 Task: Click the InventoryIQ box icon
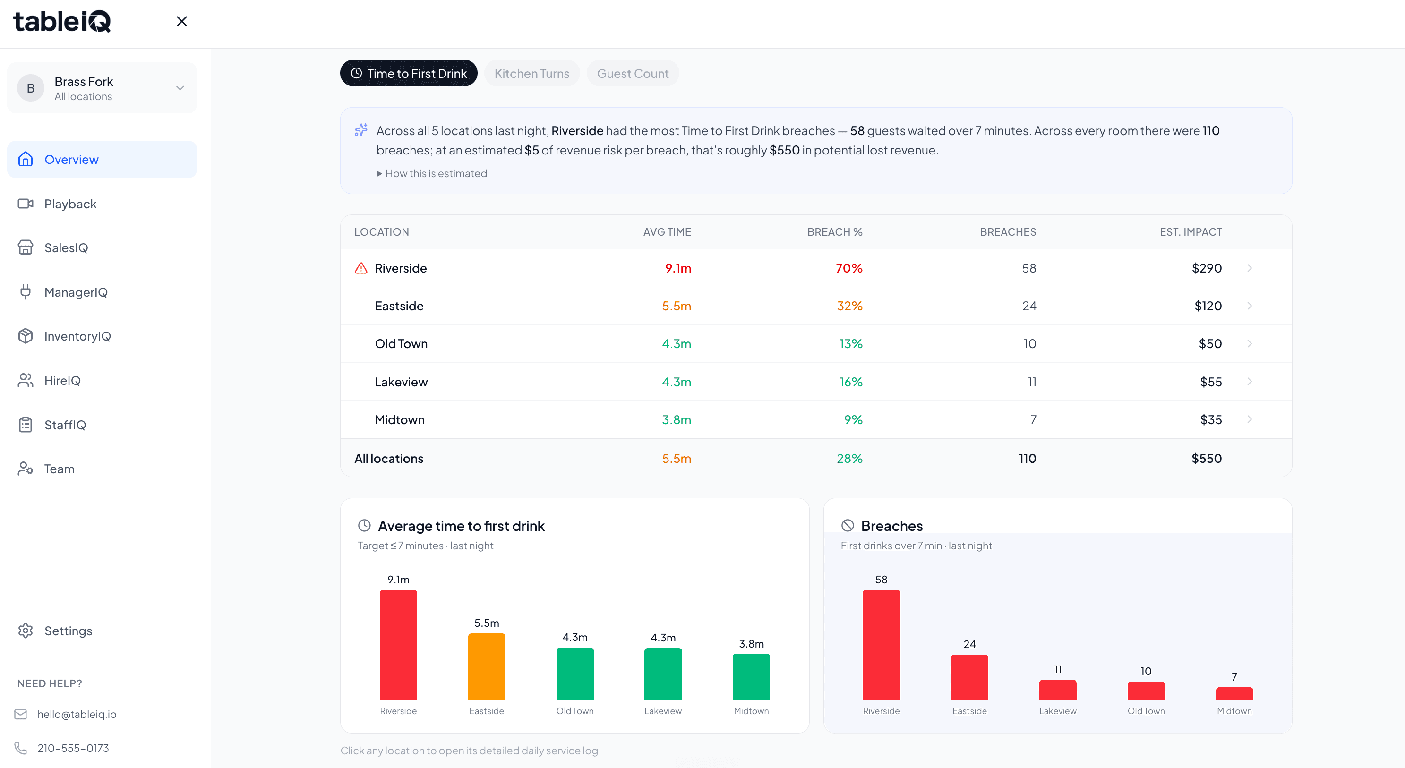point(26,336)
